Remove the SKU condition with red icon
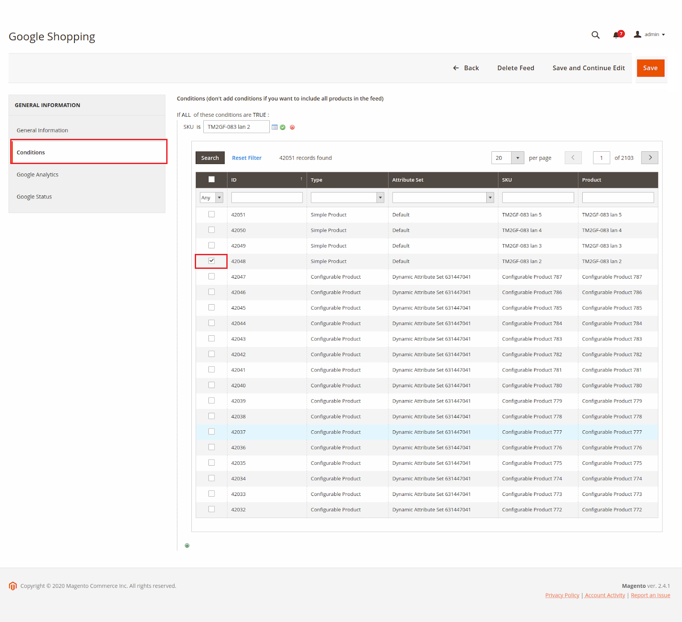This screenshot has width=682, height=622. [x=292, y=127]
